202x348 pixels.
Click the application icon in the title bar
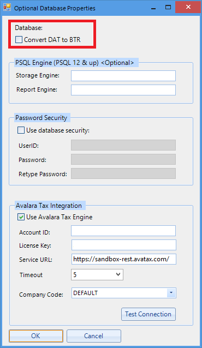click(7, 7)
